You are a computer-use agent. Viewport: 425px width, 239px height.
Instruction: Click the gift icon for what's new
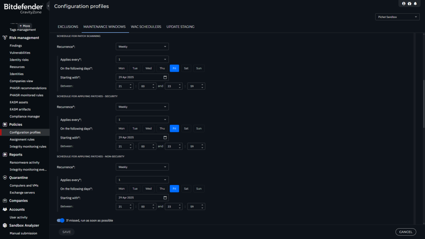pyautogui.click(x=409, y=3)
